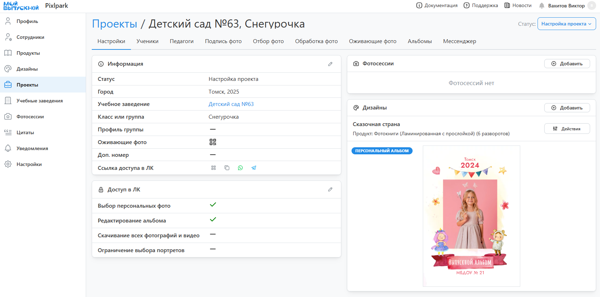Open notifications bell in top bar
600x297 pixels.
[542, 6]
